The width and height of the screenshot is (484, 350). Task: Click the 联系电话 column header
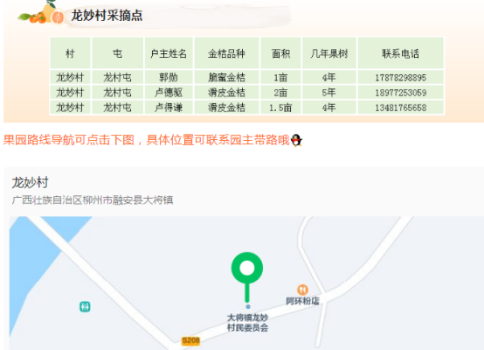[401, 53]
